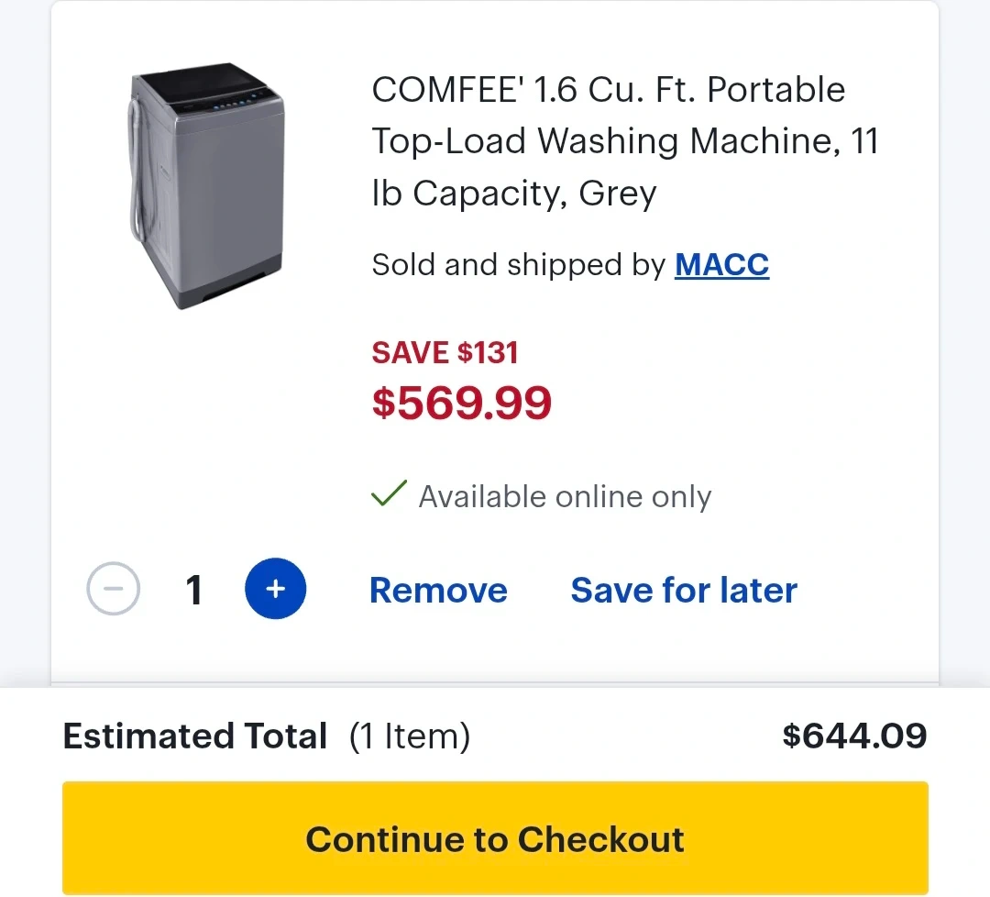Remove the washing machine from cart

(x=438, y=591)
